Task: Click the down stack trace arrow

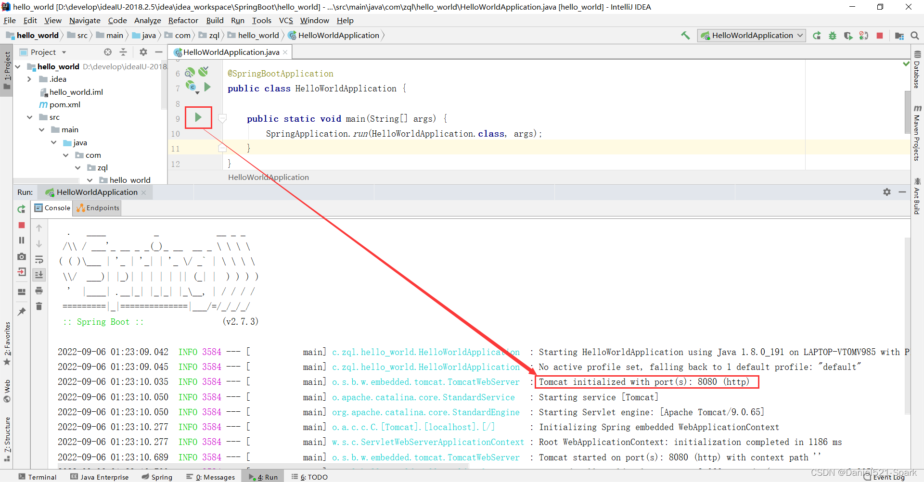Action: [x=39, y=244]
